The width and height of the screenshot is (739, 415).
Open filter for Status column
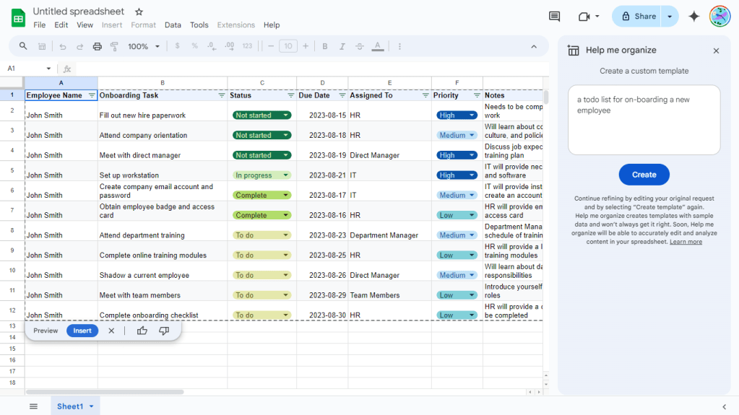291,95
